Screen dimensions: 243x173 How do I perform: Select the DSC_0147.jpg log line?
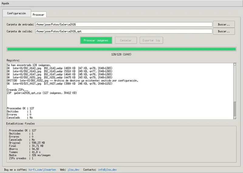click(60, 74)
